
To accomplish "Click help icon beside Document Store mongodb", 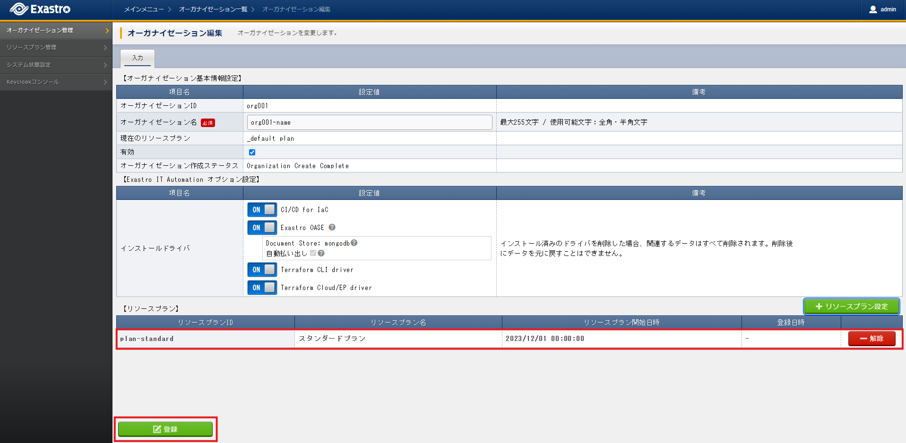I will (354, 243).
